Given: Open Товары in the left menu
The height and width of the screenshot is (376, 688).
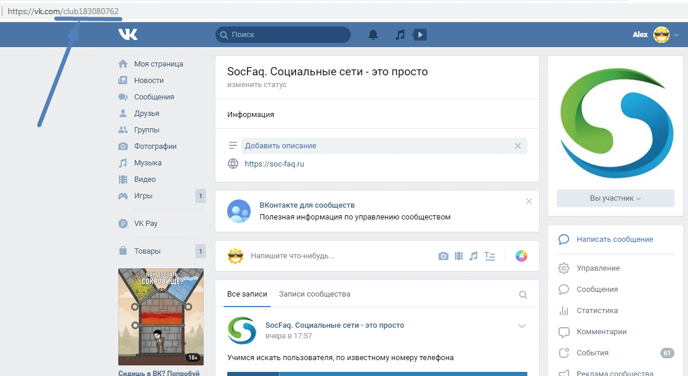Looking at the screenshot, I should pyautogui.click(x=147, y=251).
